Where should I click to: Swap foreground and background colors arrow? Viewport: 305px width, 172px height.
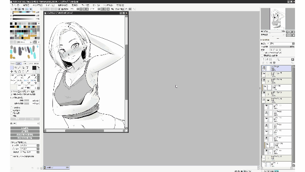[38, 67]
